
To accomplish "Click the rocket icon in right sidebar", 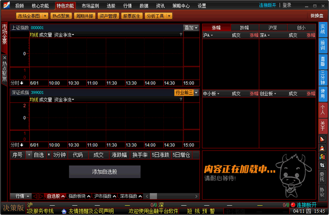I will pyautogui.click(x=322, y=139).
